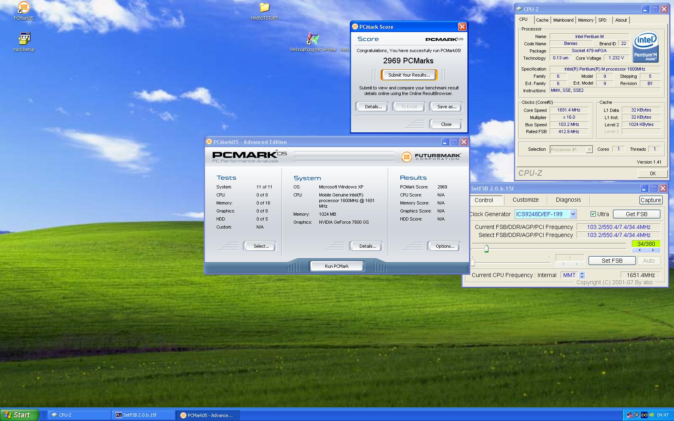Click Save as button in PCMark Score
Screen dimensions: 674x421
[447, 107]
